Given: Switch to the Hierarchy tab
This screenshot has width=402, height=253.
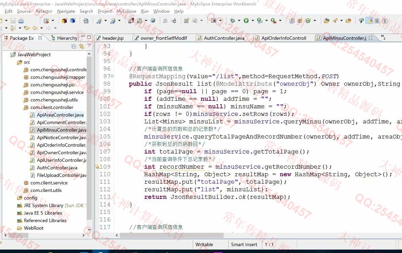Looking at the screenshot, I should point(64,38).
